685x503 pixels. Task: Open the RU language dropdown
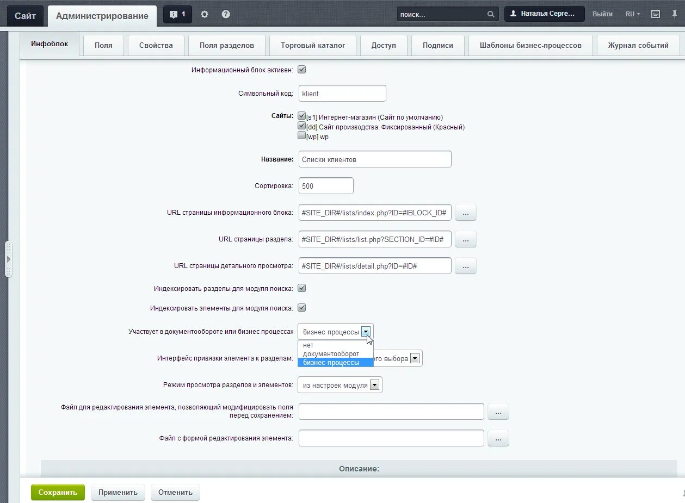[x=632, y=14]
